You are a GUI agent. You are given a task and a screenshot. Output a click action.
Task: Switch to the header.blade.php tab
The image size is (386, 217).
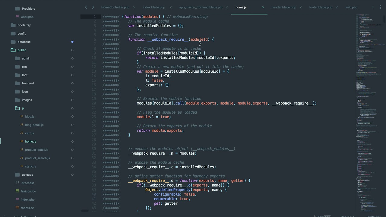[284, 7]
